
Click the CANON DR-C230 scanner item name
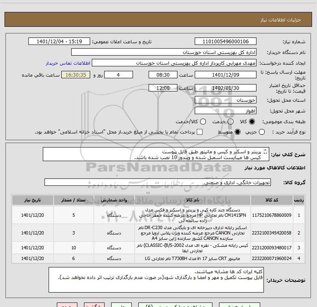(x=193, y=233)
